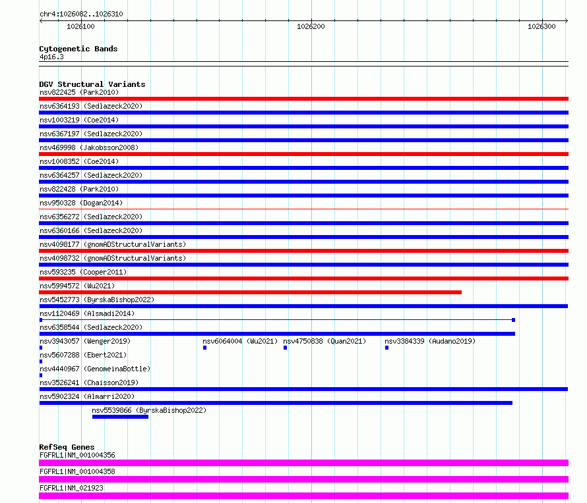Open nsv4098177 (gnomADStructuralVariants) entry
Image resolution: width=587 pixels, height=503 pixels.
pos(113,244)
